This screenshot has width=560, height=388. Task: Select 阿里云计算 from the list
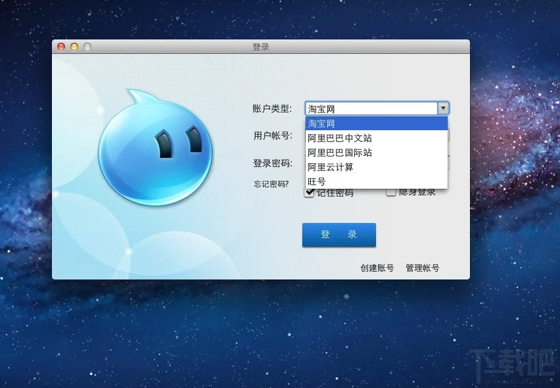330,167
